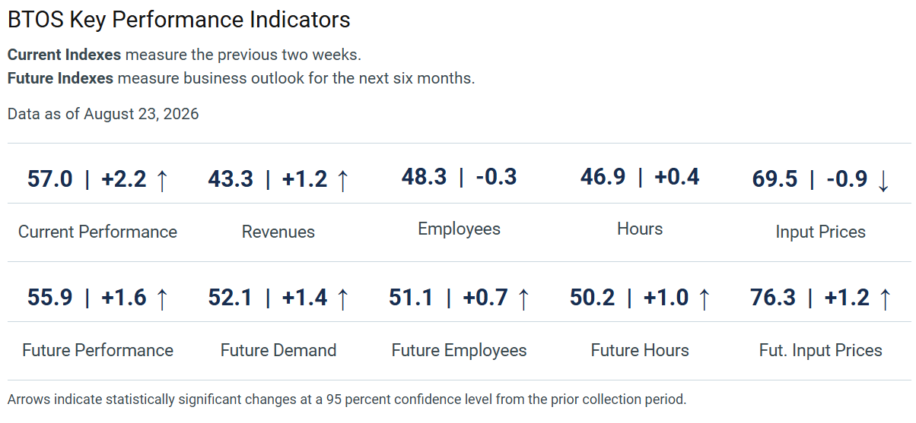Click the footnote about 95 percent confidence
Image resolution: width=916 pixels, height=423 pixels.
tap(347, 399)
